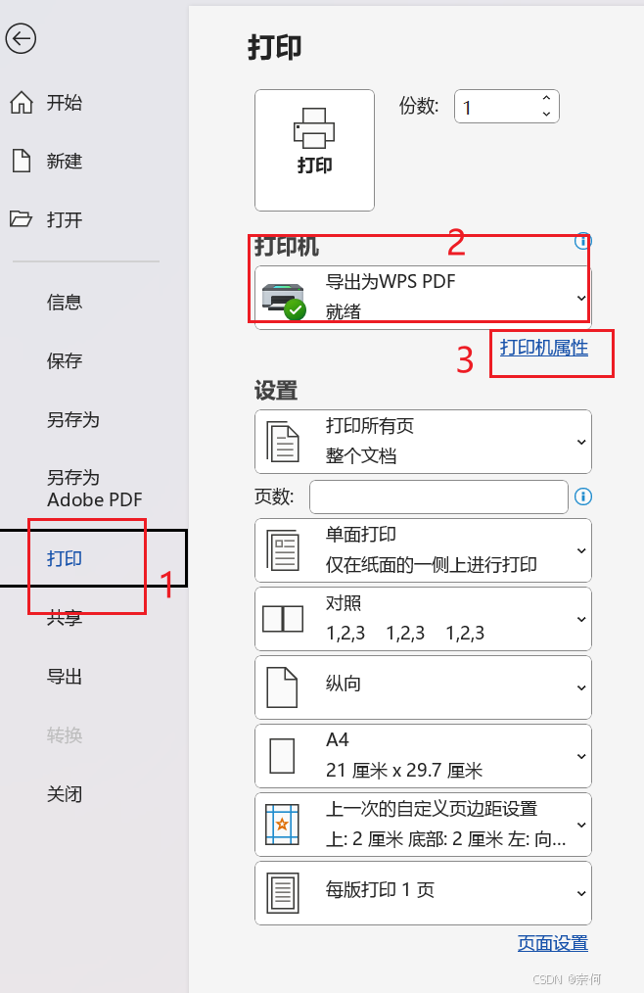Open the 打印所有页 page range dropdown
This screenshot has height=993, width=644.
423,442
